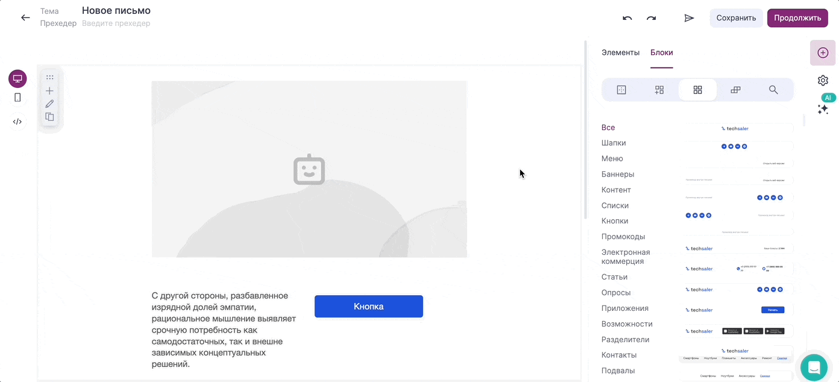Select the Баннеры category

(x=618, y=174)
